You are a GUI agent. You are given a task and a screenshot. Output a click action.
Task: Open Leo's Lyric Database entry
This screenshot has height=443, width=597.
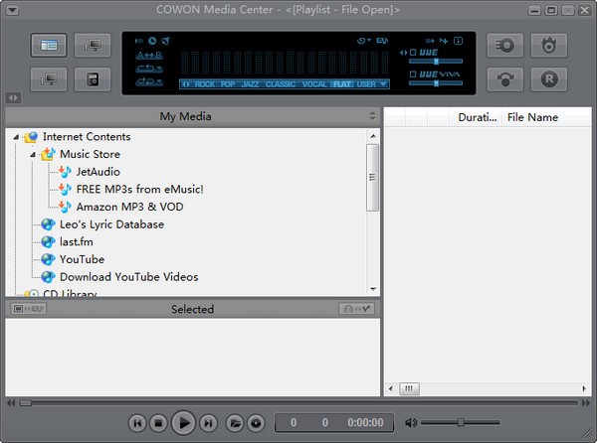coord(111,224)
